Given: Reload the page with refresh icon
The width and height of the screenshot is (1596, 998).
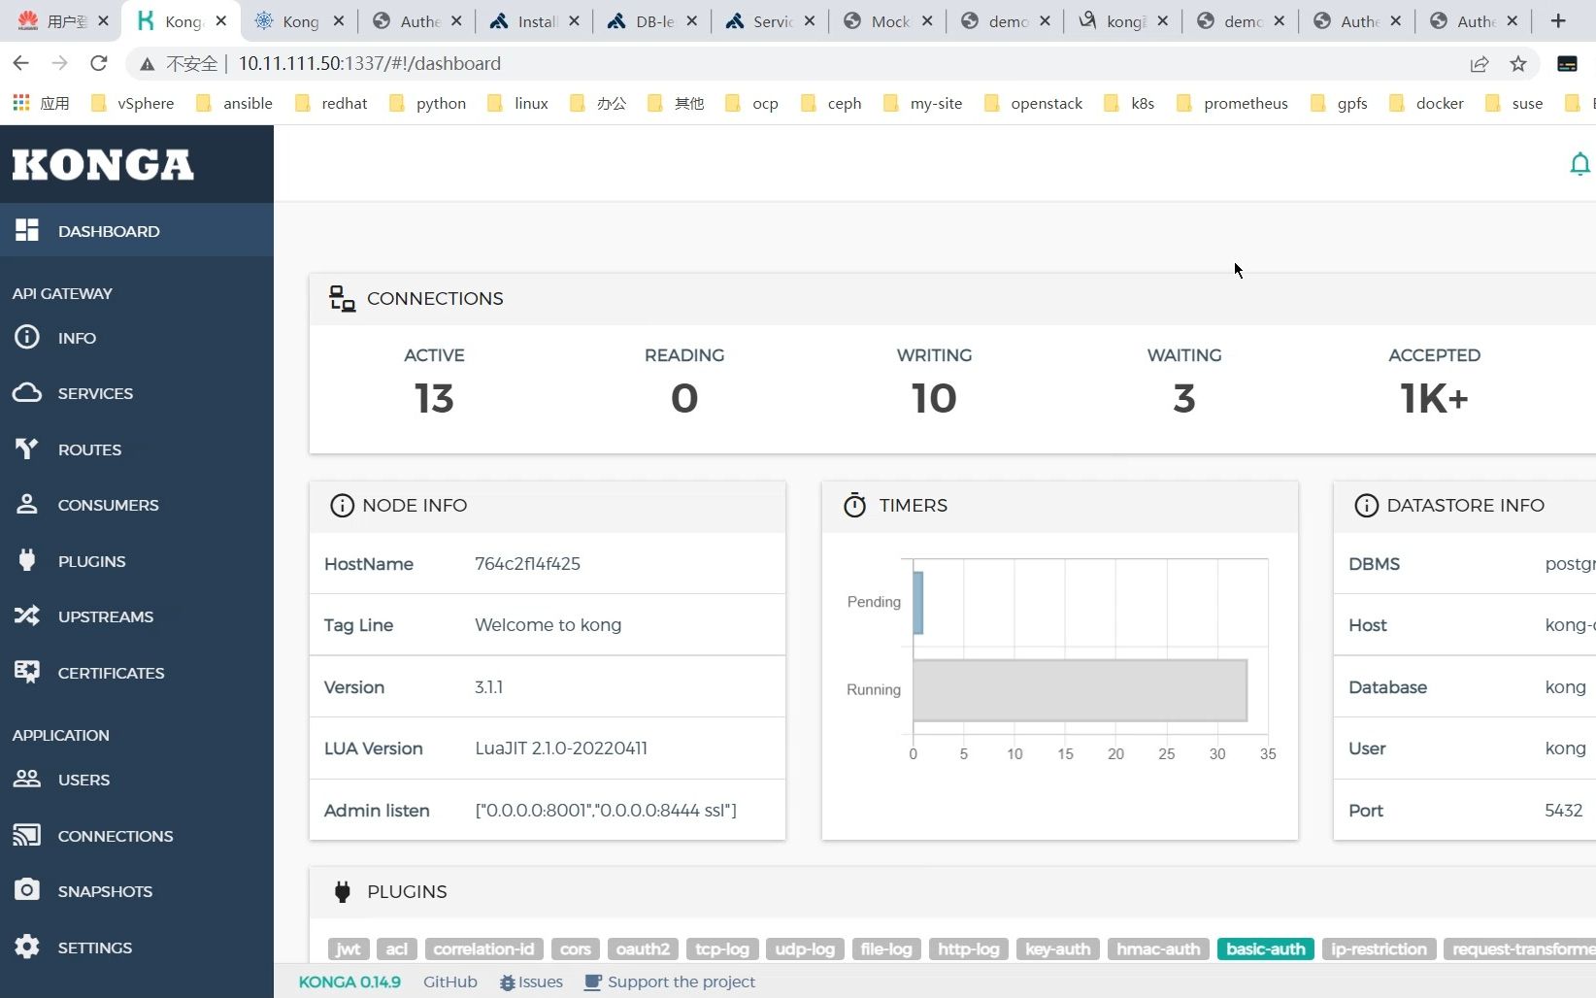Looking at the screenshot, I should 98,63.
